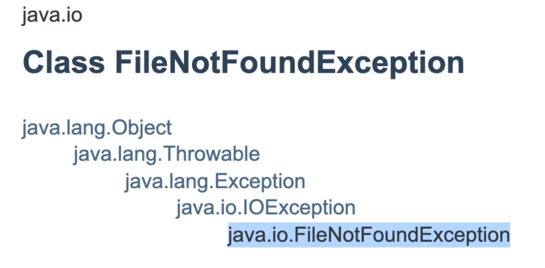Screen dimensions: 545x268
Task: Click the java.io package label at top
Action: (x=52, y=15)
